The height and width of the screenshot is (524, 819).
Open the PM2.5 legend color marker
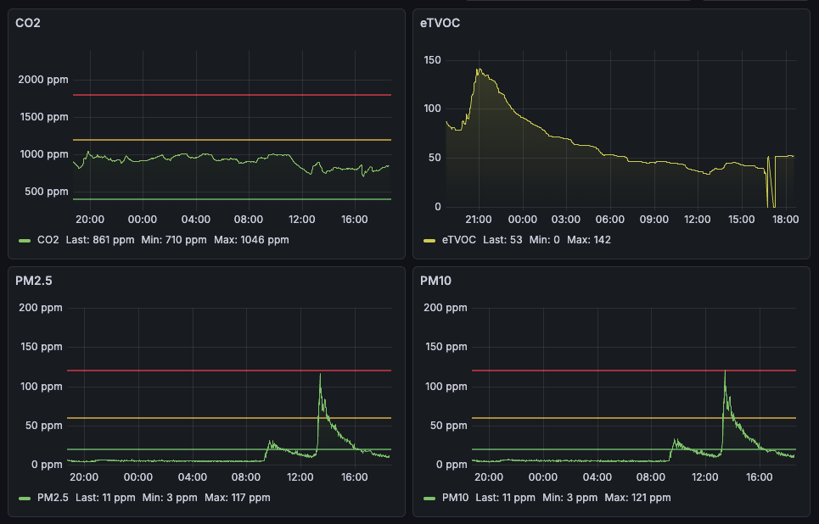coord(25,498)
